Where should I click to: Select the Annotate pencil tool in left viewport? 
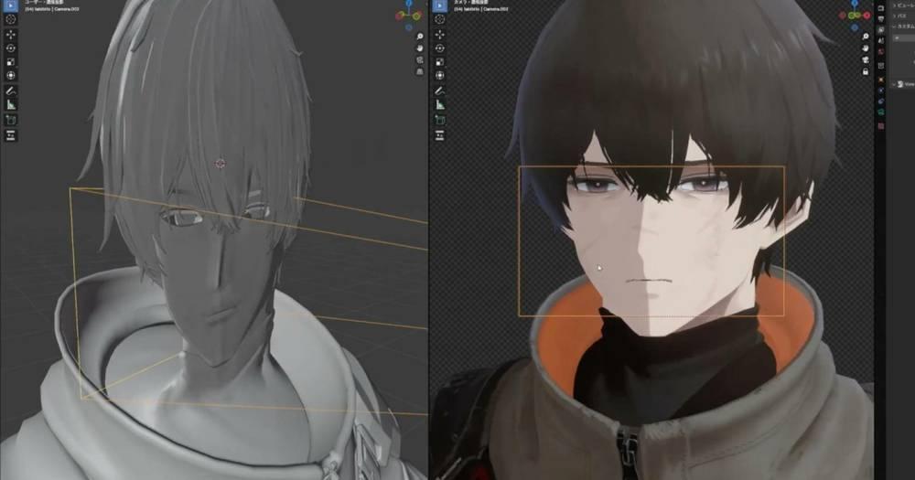(x=10, y=91)
